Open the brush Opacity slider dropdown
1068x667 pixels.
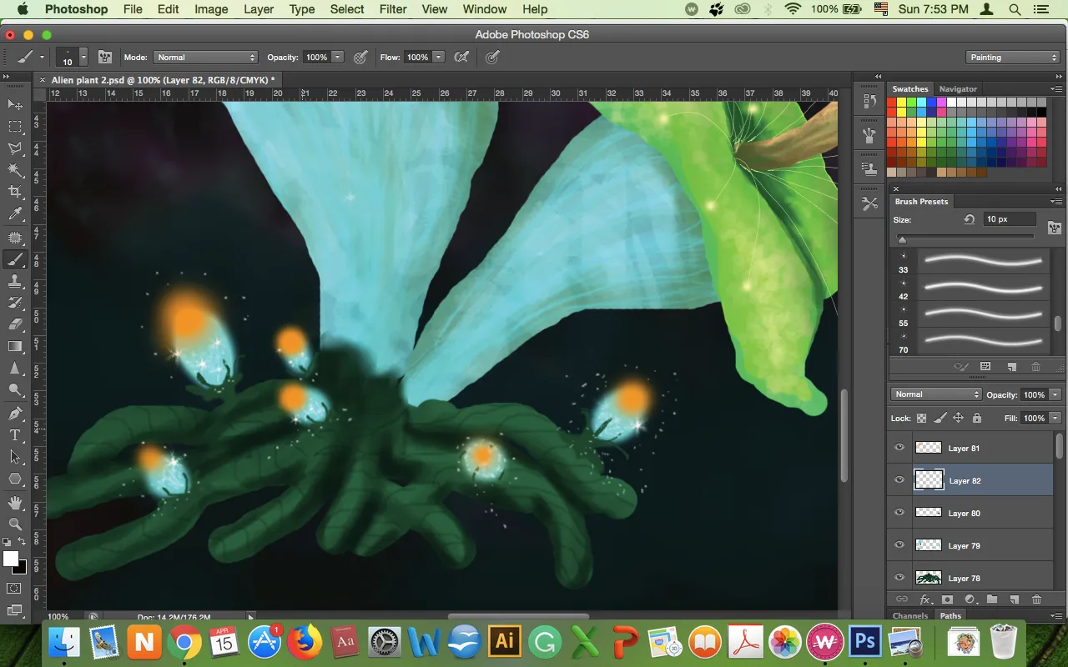pyautogui.click(x=337, y=58)
